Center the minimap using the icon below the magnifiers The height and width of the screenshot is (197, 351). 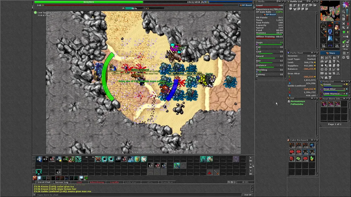pos(344,19)
